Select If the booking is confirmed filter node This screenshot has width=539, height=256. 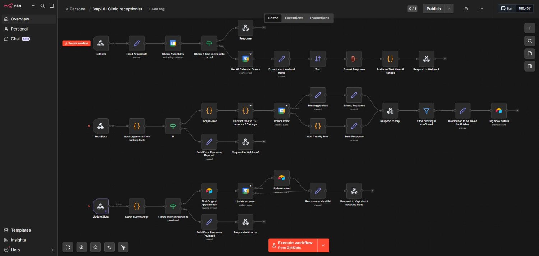click(427, 111)
